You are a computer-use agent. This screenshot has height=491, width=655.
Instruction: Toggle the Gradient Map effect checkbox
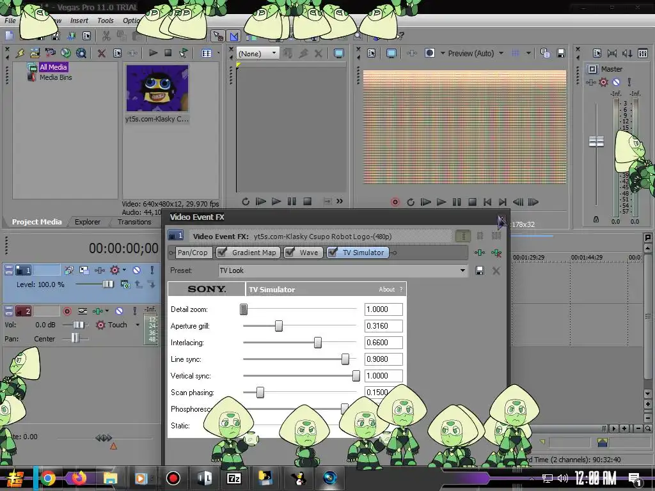click(x=222, y=252)
